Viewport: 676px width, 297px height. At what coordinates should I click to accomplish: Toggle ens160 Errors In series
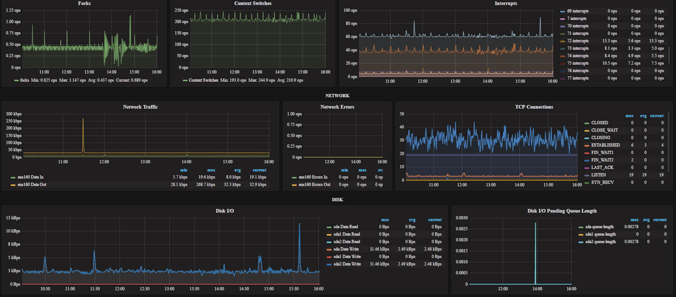(313, 177)
